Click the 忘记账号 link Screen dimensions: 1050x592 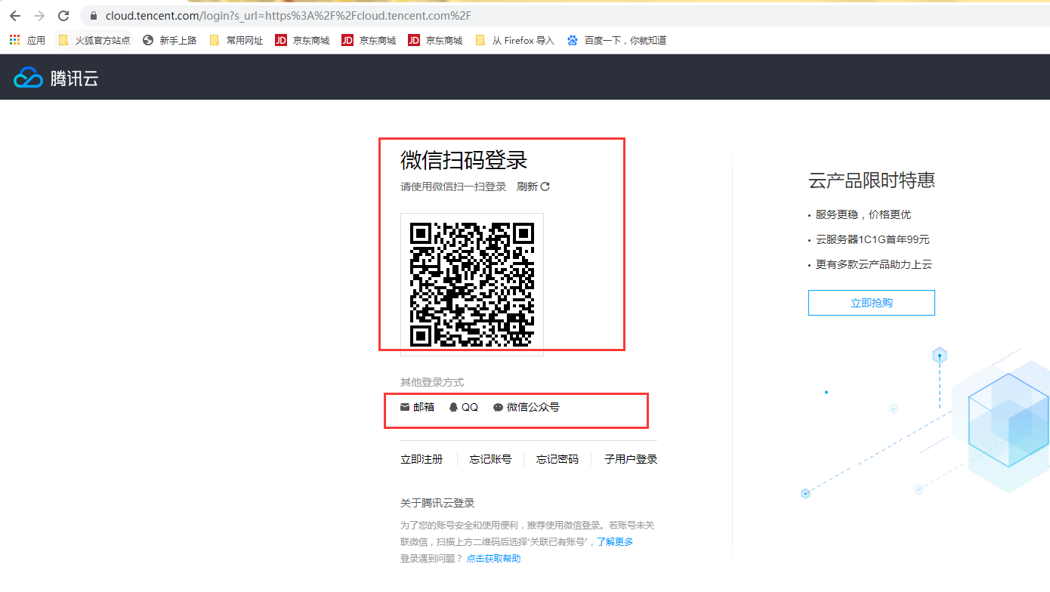tap(490, 459)
